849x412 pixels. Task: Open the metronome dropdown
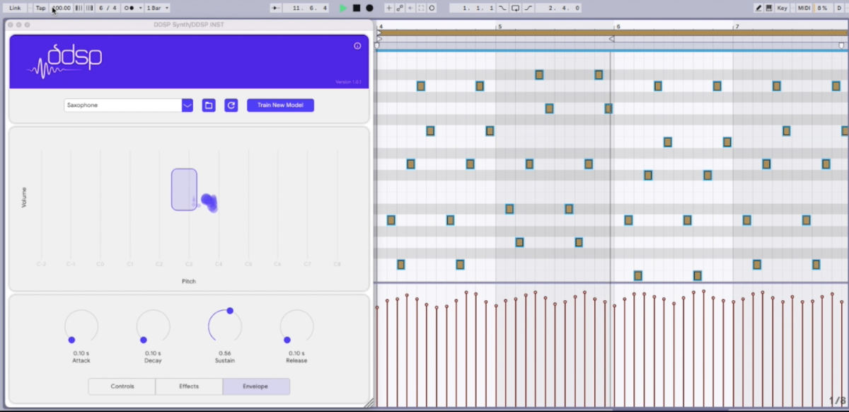(141, 8)
